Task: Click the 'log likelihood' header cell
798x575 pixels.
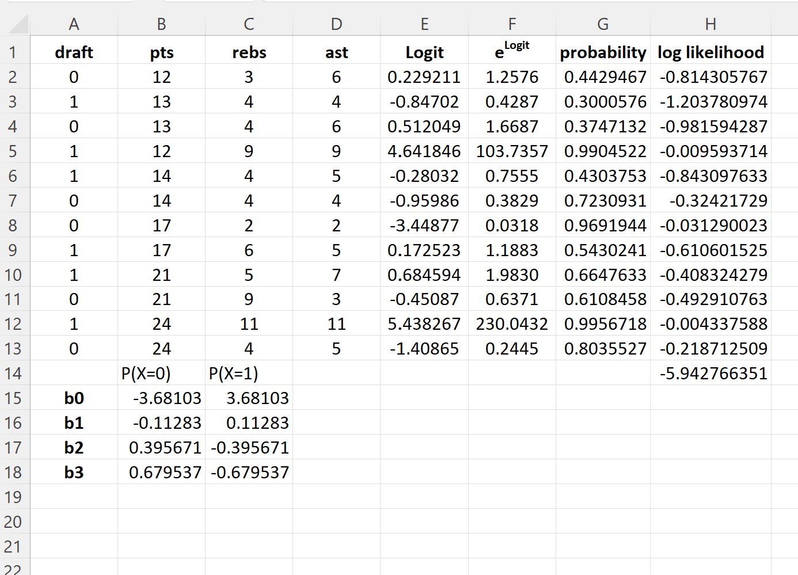Action: pyautogui.click(x=711, y=52)
